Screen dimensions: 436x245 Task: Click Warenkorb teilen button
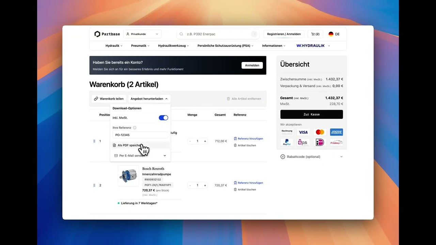point(109,99)
